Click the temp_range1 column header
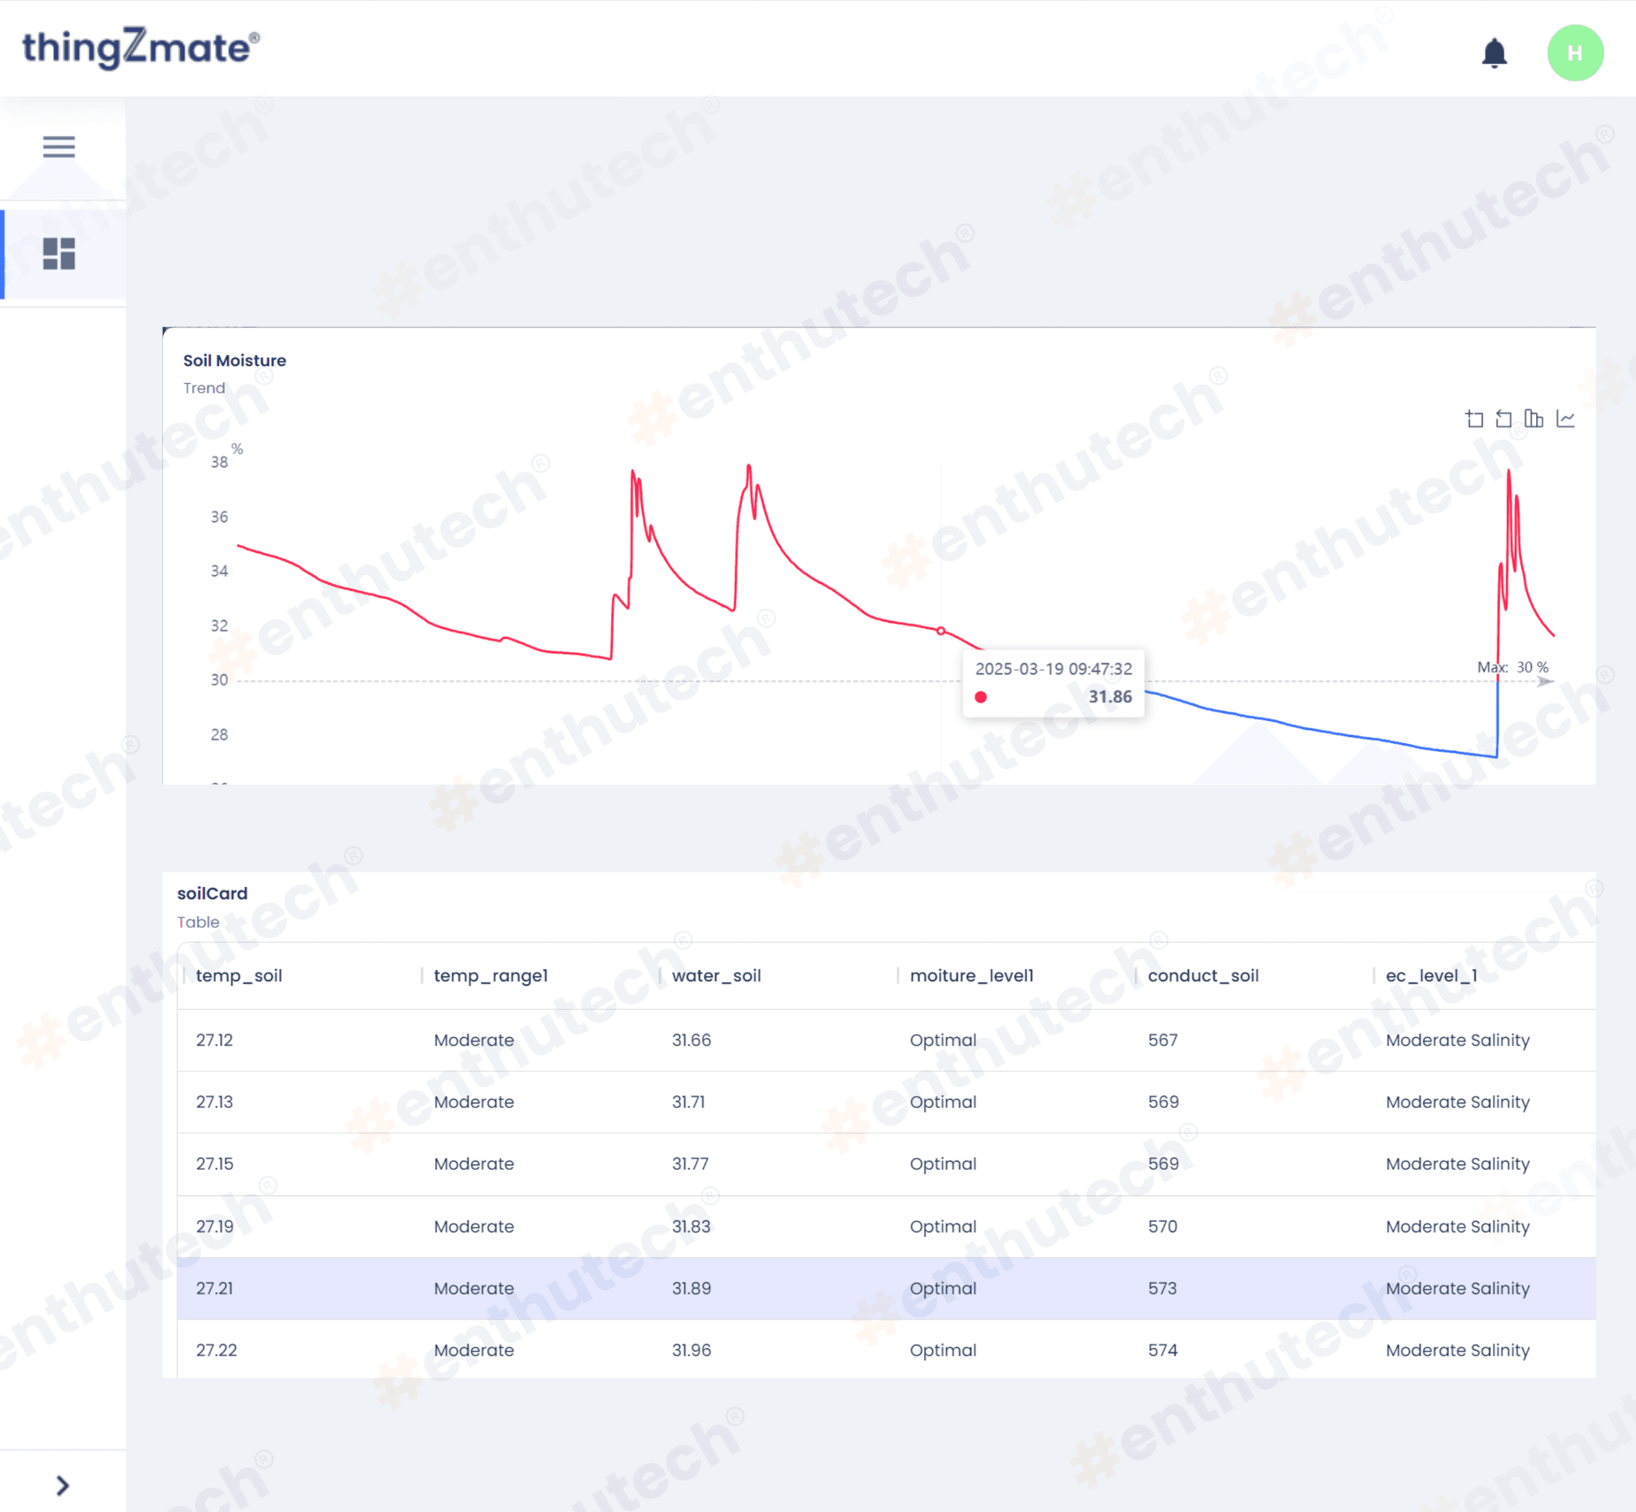The width and height of the screenshot is (1636, 1512). pos(490,975)
